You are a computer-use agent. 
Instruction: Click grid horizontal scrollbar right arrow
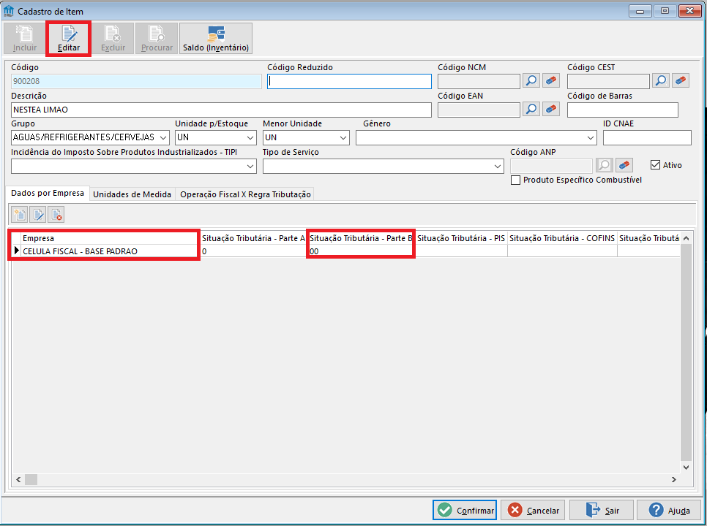tap(674, 480)
